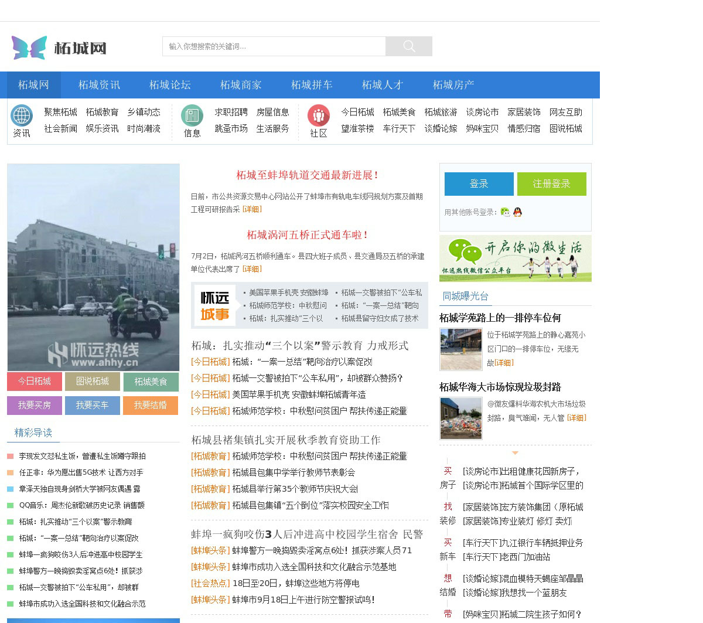This screenshot has height=623, width=703.
Task: Log in with the WeChat icon
Action: (x=505, y=212)
